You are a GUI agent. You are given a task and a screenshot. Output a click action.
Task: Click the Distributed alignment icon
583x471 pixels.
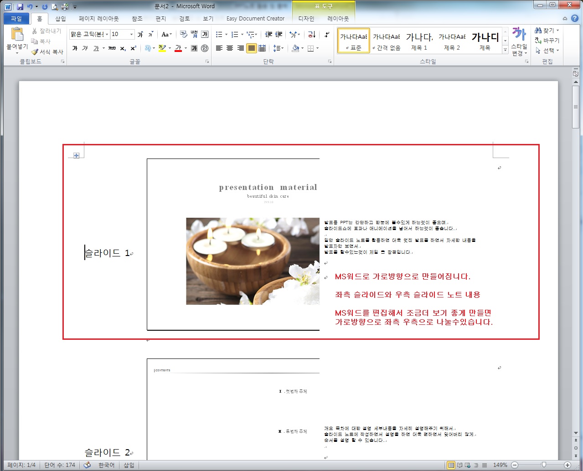pos(263,48)
